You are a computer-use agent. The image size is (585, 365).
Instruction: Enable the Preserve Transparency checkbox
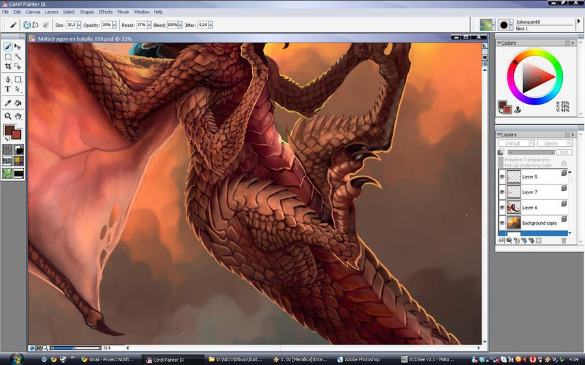(x=500, y=160)
